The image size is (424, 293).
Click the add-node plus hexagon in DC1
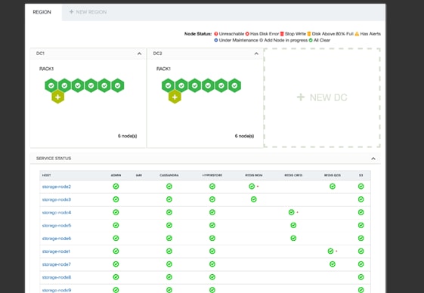(58, 97)
